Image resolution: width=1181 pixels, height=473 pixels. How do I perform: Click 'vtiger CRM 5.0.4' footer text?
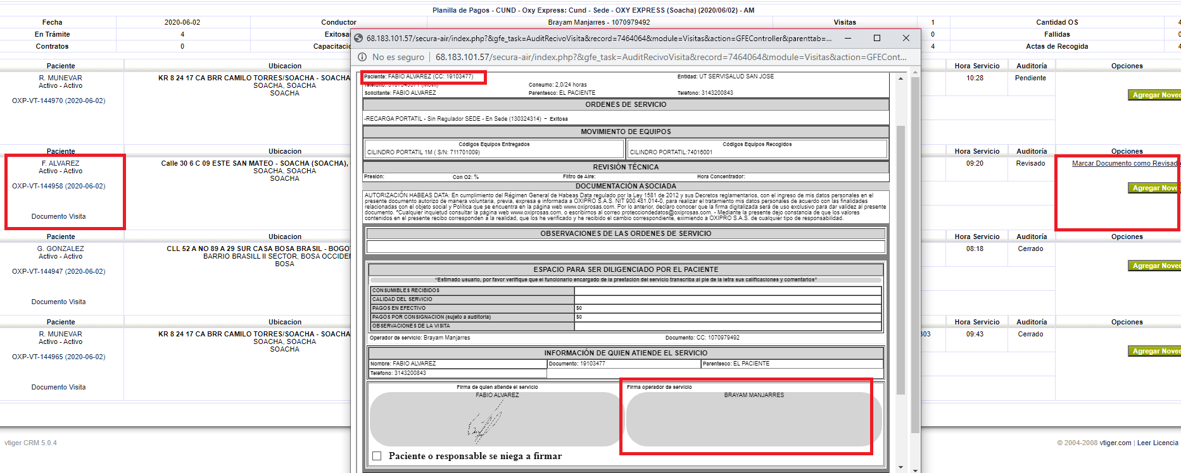30,443
